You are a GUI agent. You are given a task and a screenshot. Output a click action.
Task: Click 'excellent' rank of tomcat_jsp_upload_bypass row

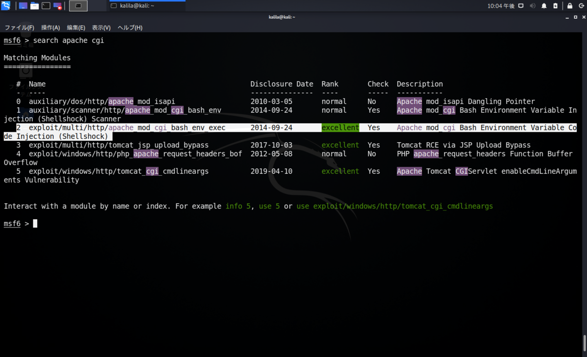pos(340,146)
